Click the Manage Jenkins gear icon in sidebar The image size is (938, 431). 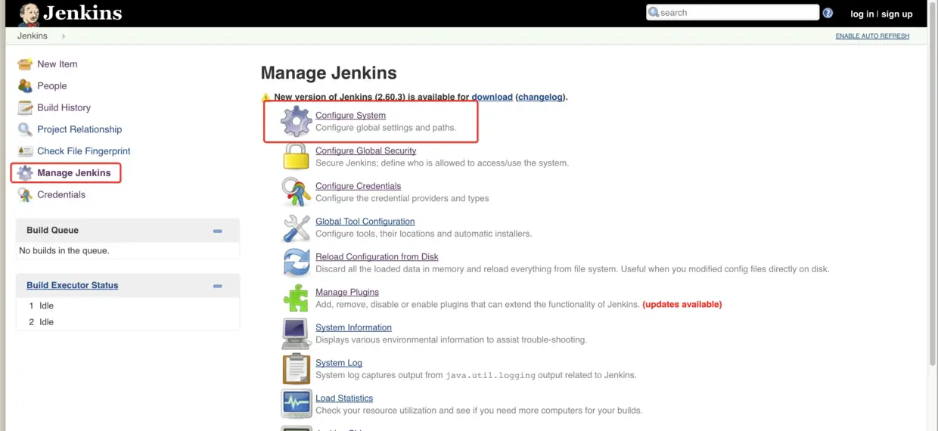pos(25,173)
